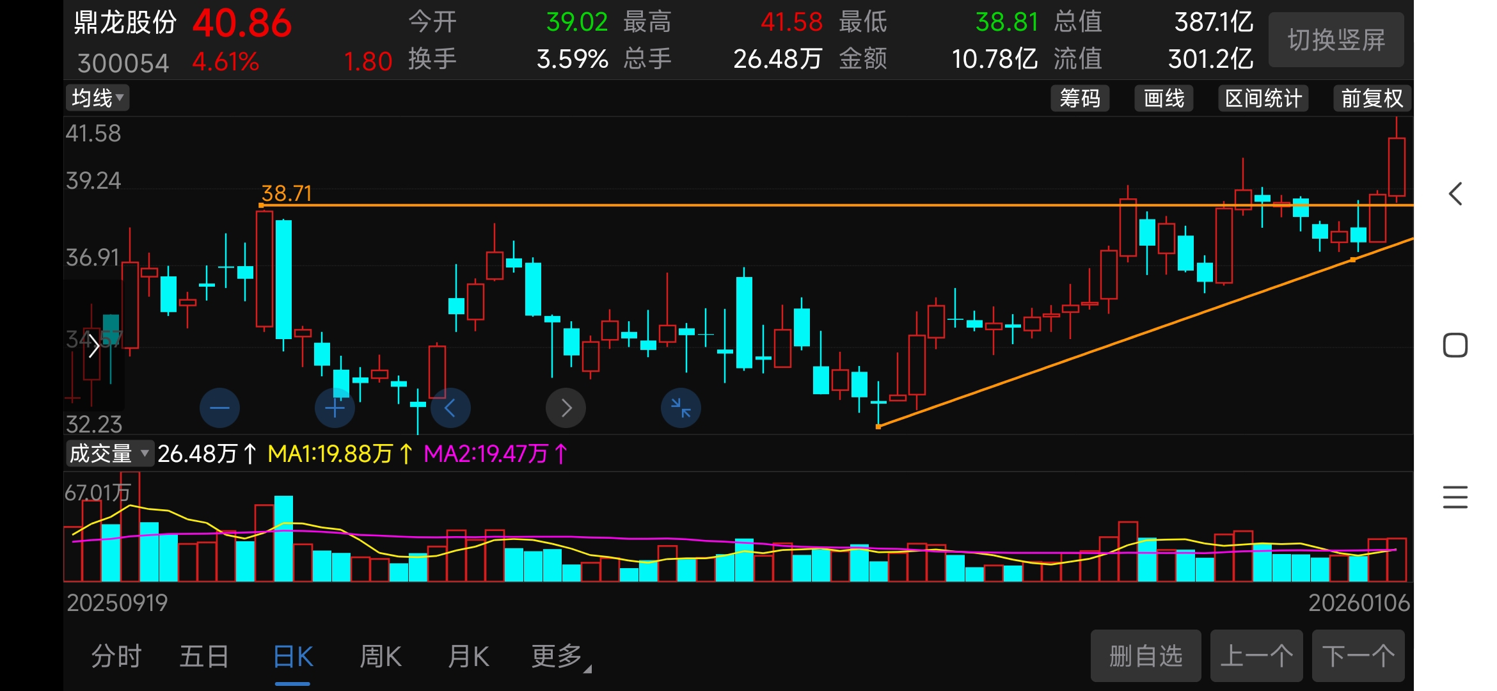Toggle the 筹码 chip distribution view
The width and height of the screenshot is (1497, 691).
tap(1080, 99)
